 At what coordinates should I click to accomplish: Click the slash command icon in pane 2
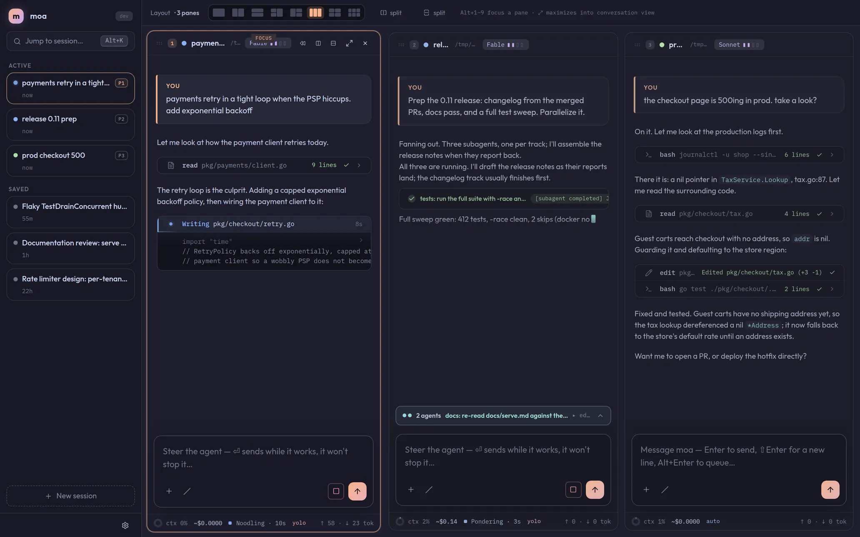tap(429, 490)
